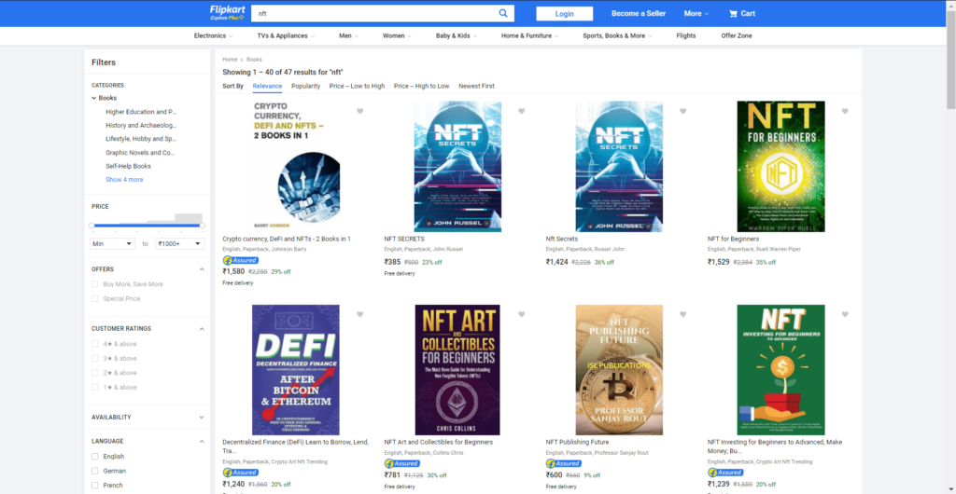
Task: Enable 1★ & above rating filter
Action: pyautogui.click(x=95, y=388)
